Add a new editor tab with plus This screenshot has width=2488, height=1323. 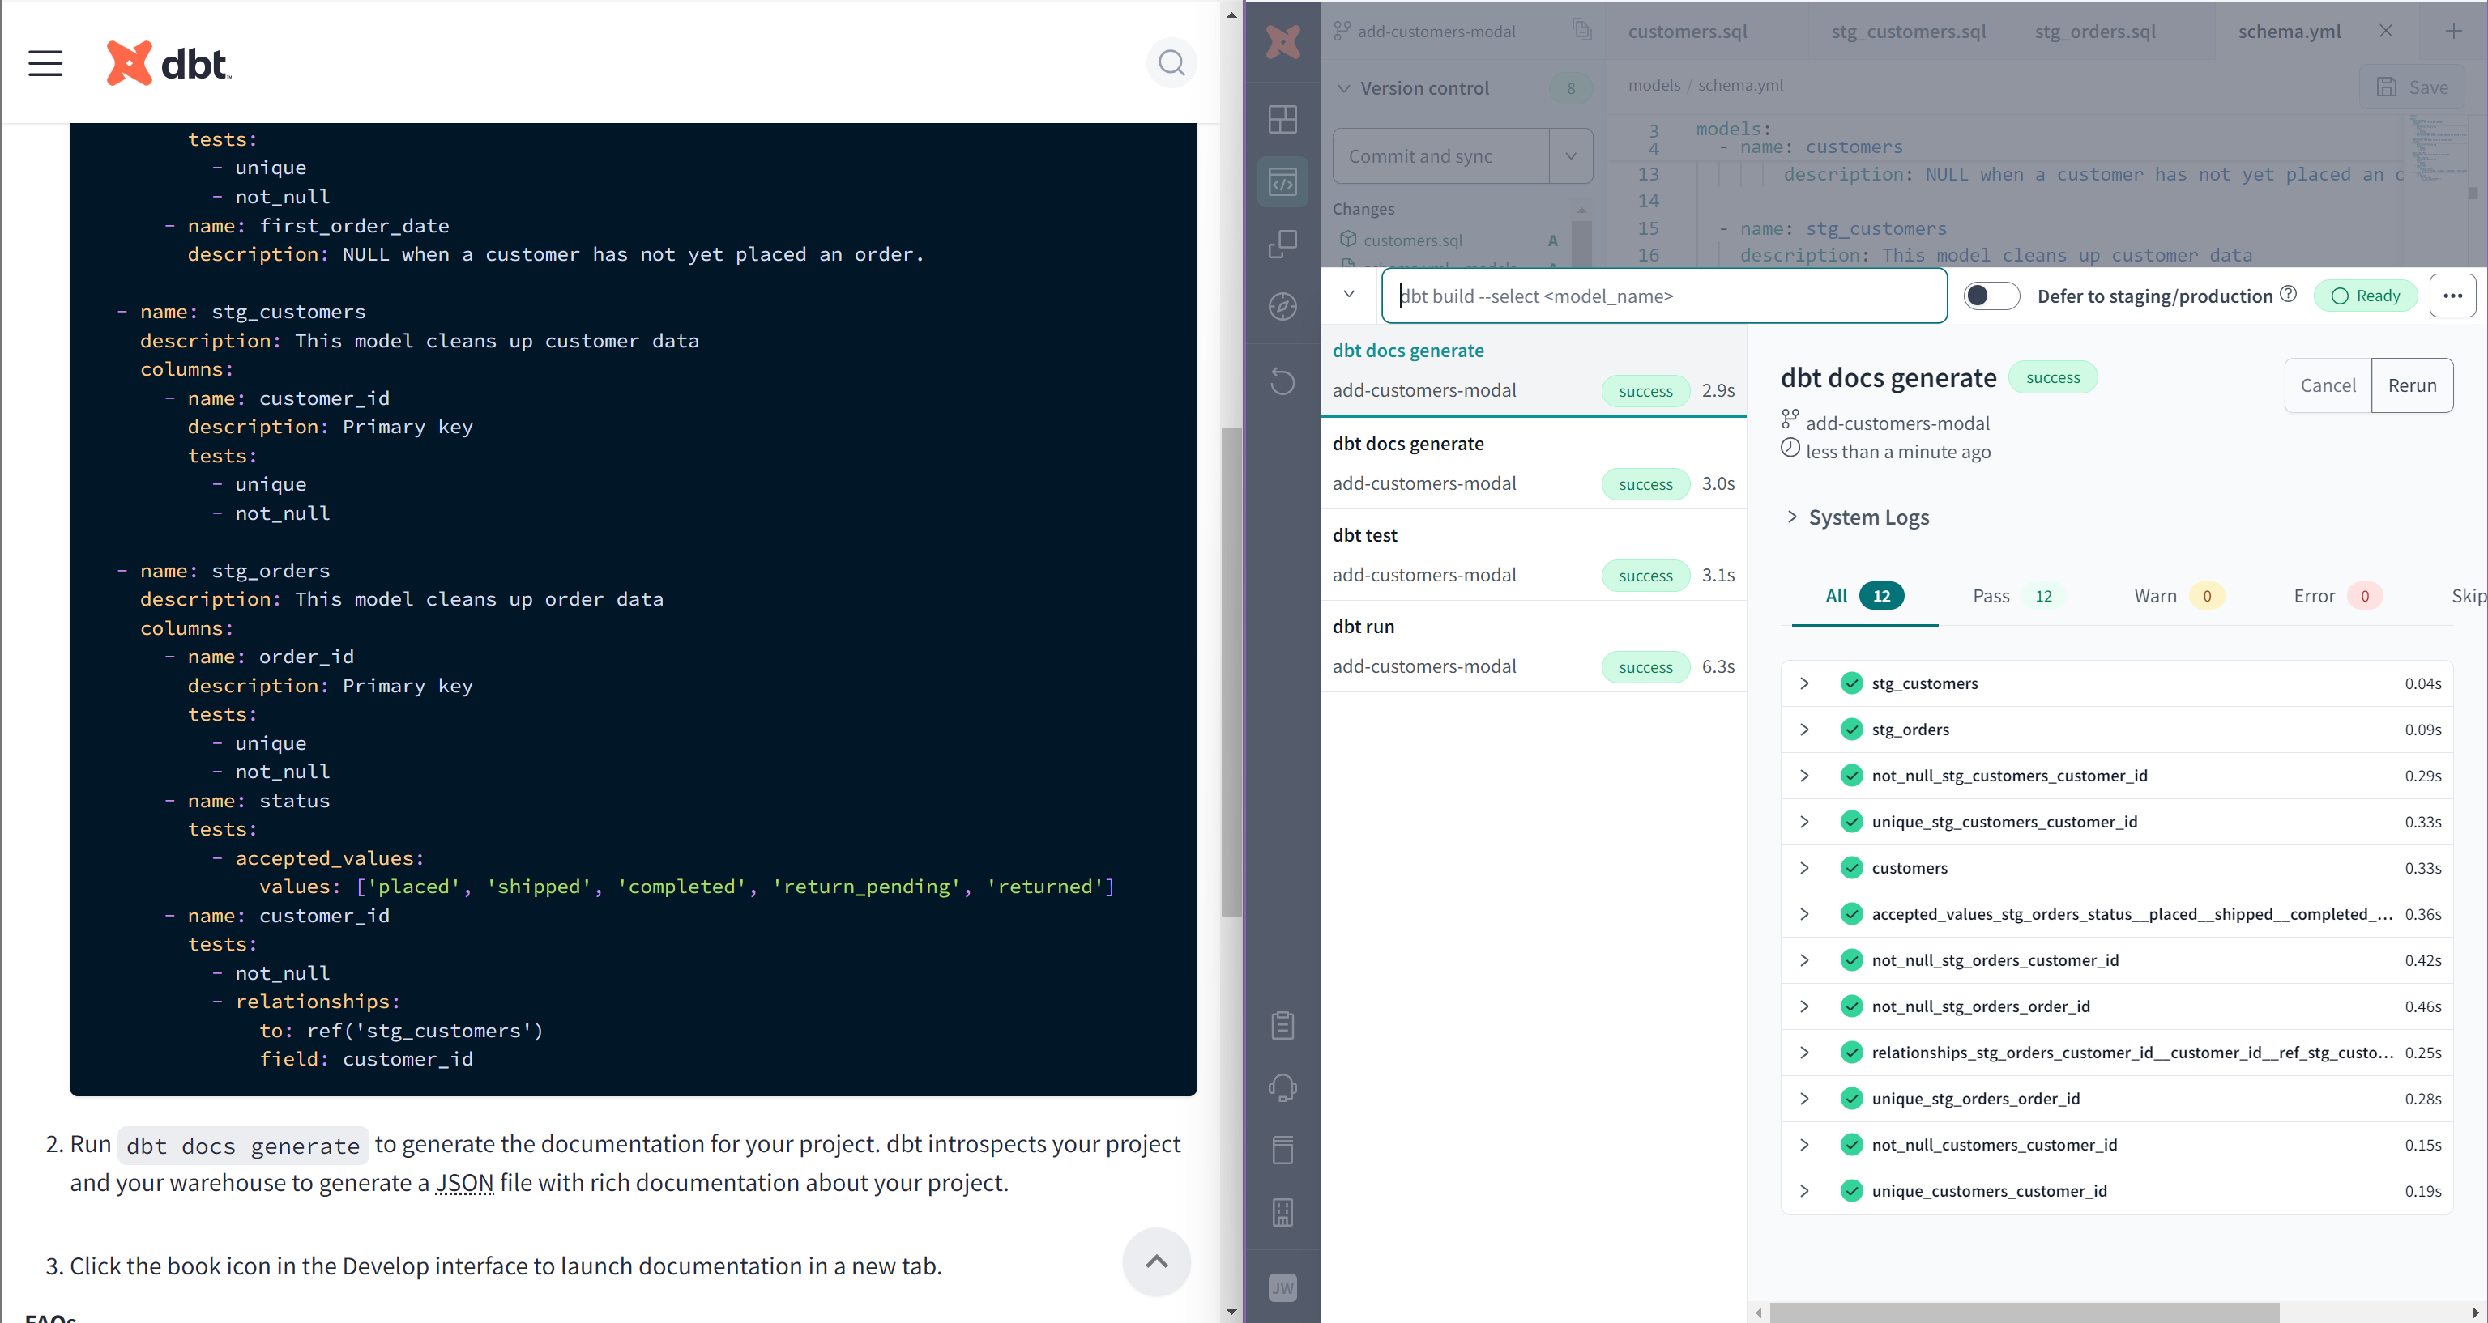2453,31
